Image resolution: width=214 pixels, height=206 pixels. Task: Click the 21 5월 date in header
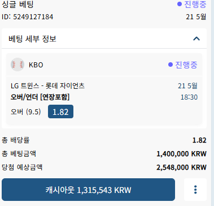[196, 17]
